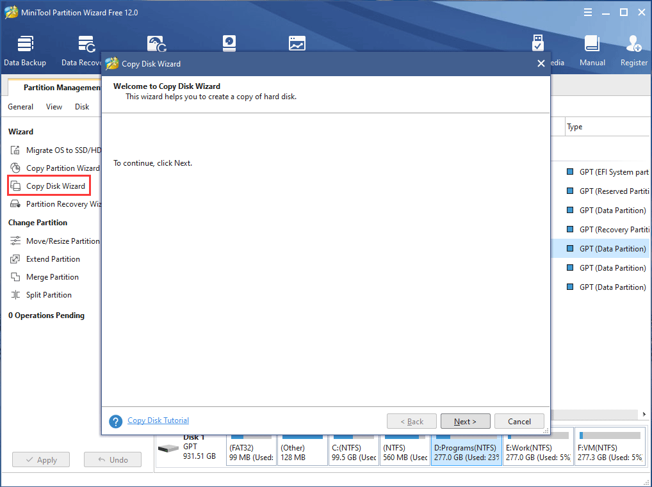Click the 0 Operations Pending label
Screen dimensions: 652x487
[x=46, y=315]
